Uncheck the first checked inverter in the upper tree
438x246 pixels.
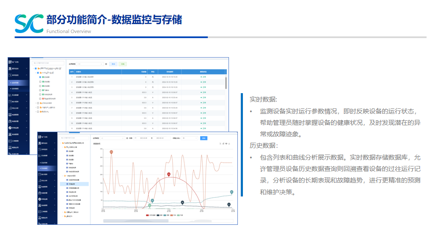tap(40, 77)
